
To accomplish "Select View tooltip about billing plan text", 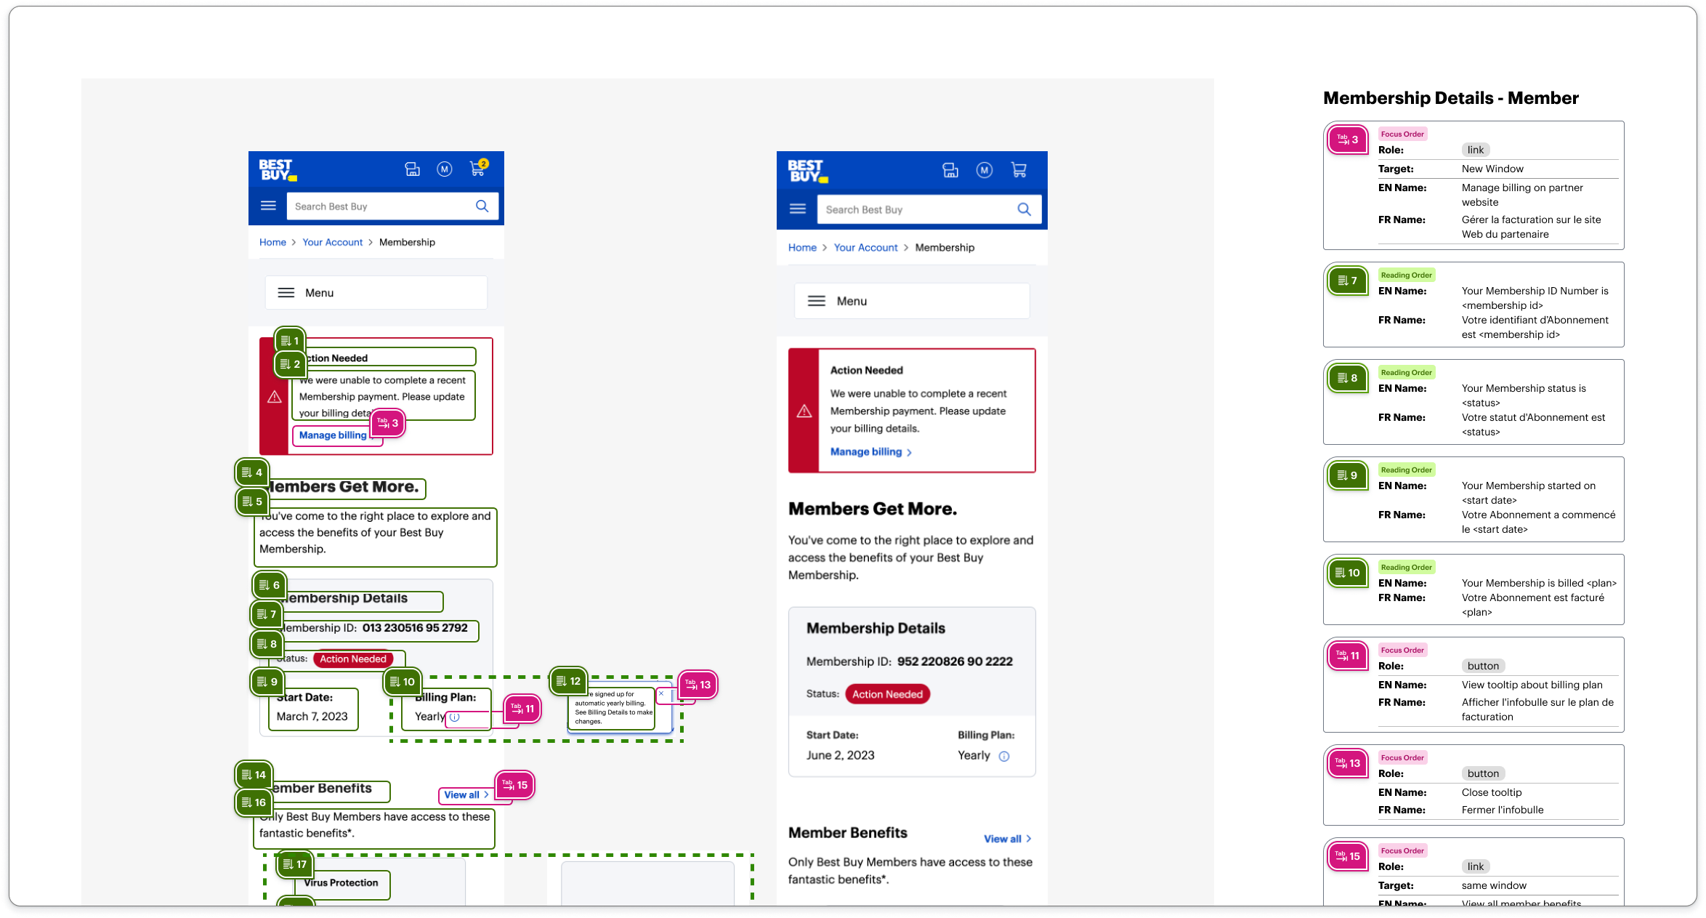I will point(1532,685).
